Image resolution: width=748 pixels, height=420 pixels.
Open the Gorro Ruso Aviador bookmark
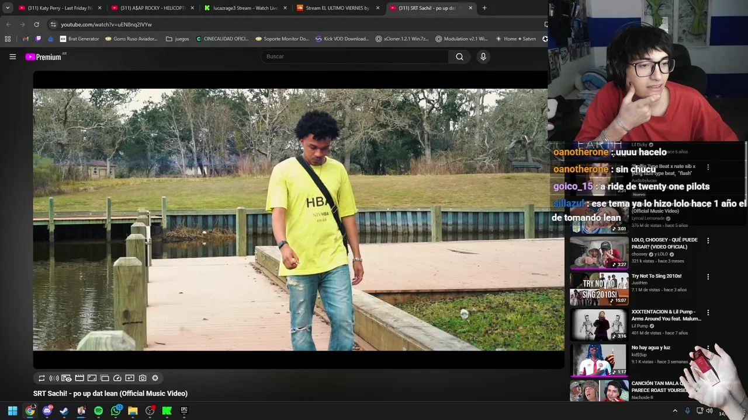131,39
